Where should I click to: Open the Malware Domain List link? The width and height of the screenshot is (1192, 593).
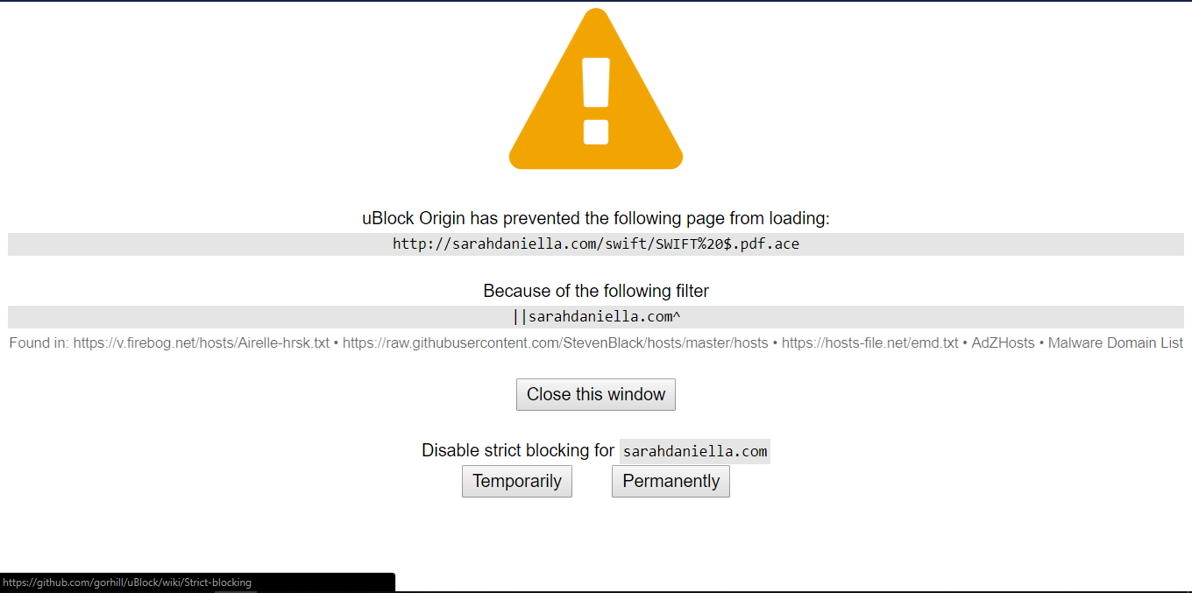tap(1116, 343)
